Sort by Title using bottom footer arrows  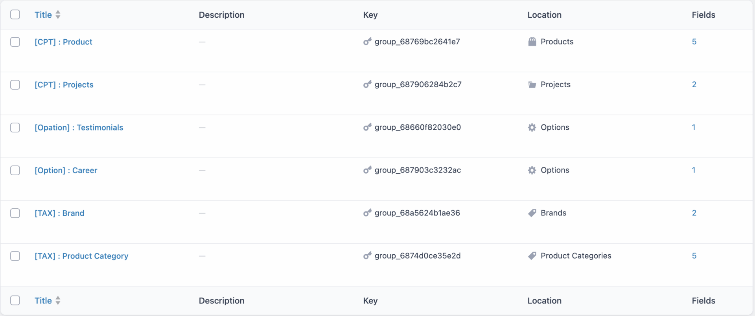(58, 301)
